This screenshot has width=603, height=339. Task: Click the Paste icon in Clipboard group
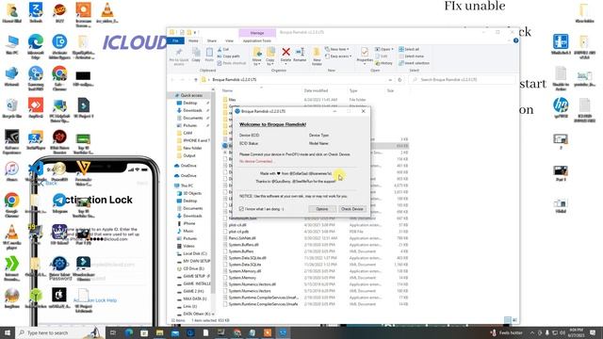click(x=209, y=55)
